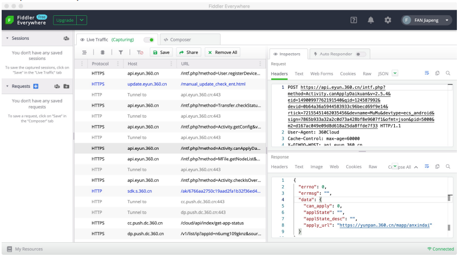The width and height of the screenshot is (458, 257).
Task: Click the search icon in Request inspector
Action: pos(448,73)
